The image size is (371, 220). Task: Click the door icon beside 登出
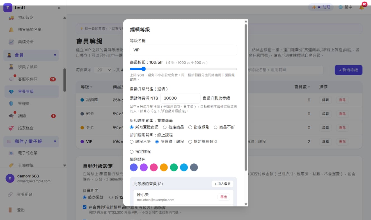pos(10,210)
